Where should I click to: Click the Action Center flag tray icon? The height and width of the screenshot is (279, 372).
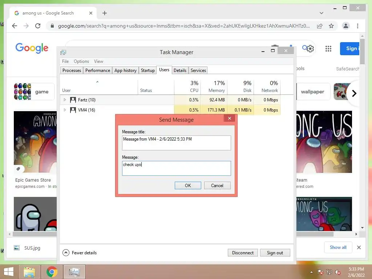click(320, 272)
